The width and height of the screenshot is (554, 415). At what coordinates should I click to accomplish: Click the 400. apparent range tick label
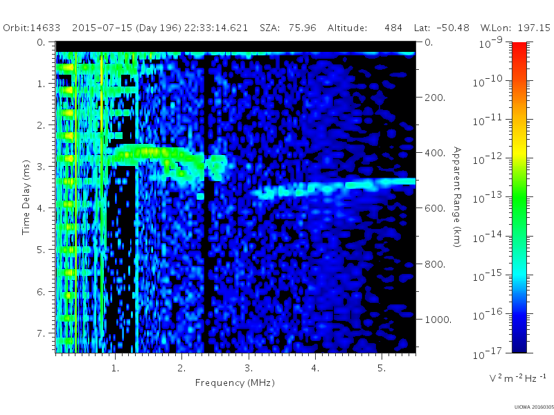tap(435, 153)
